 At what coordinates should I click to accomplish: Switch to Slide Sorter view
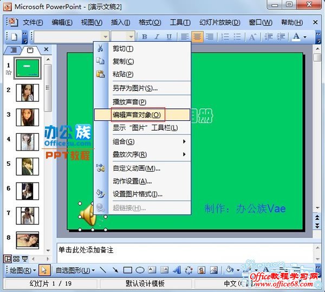click(16, 259)
